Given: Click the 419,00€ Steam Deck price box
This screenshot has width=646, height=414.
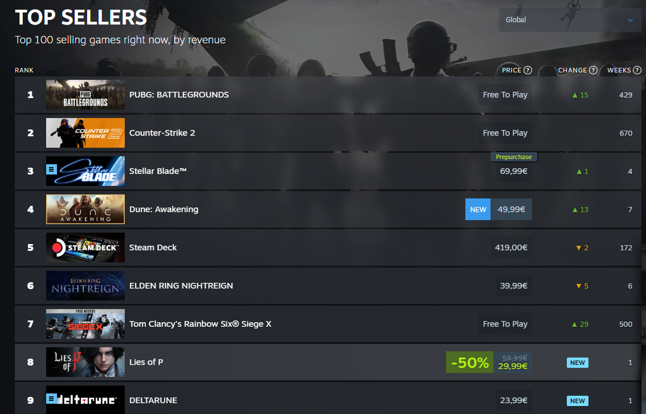Looking at the screenshot, I should [511, 247].
